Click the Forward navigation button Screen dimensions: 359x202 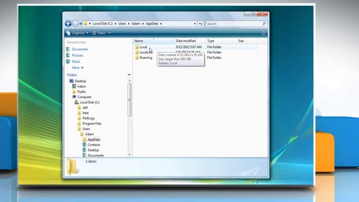75,24
